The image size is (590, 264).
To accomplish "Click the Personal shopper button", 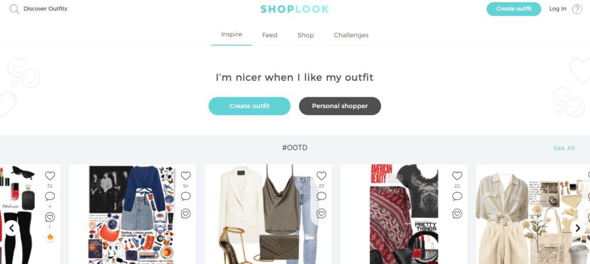I will pyautogui.click(x=340, y=106).
